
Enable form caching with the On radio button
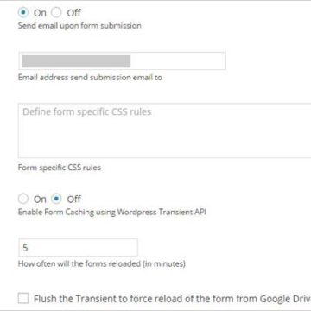pyautogui.click(x=23, y=199)
